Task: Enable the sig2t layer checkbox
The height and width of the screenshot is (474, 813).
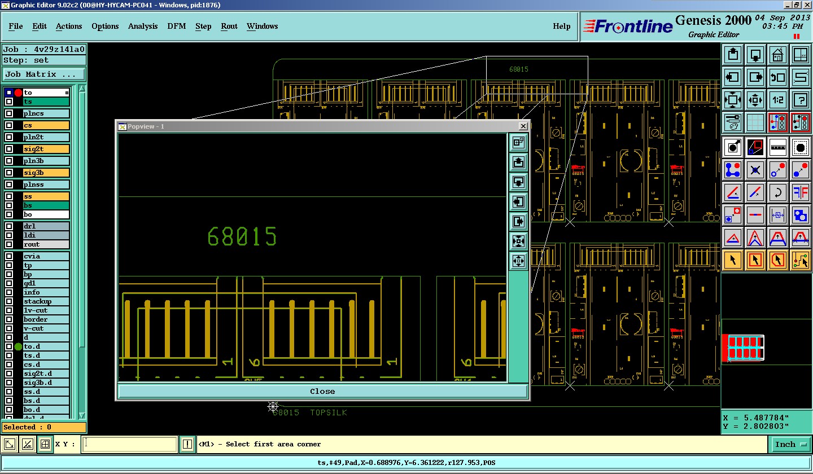Action: 9,149
